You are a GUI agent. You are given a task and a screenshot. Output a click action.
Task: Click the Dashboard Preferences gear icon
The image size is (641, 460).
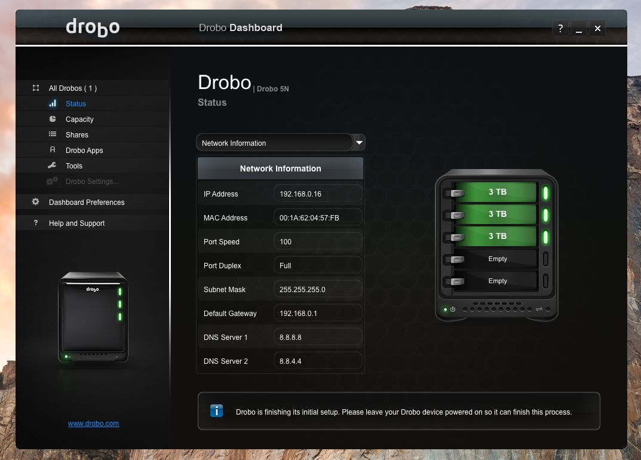tap(36, 203)
